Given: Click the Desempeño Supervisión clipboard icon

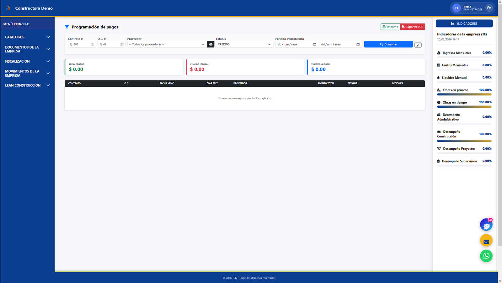Looking at the screenshot, I should [x=438, y=161].
